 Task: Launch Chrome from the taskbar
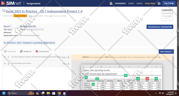pyautogui.click(x=59, y=93)
